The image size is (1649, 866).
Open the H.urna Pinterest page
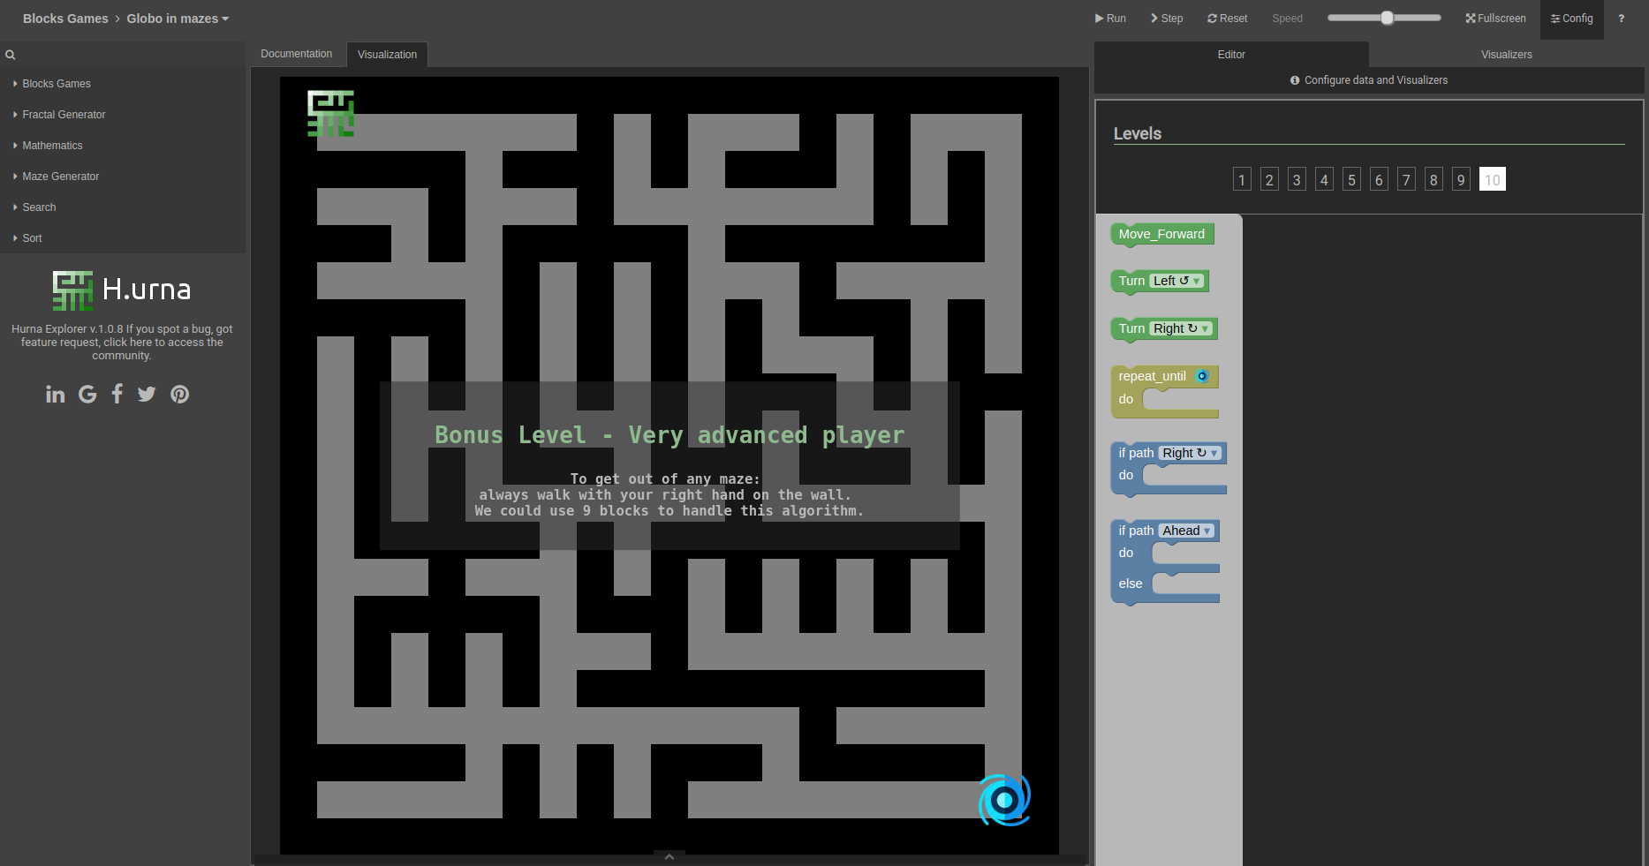coord(179,394)
